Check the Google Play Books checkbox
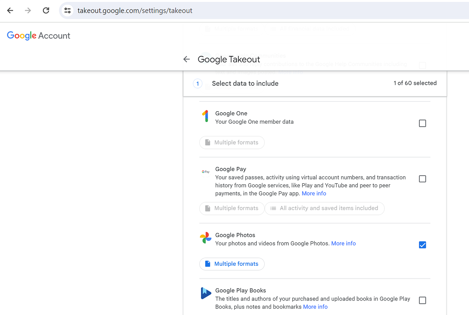The width and height of the screenshot is (469, 315). tap(422, 301)
